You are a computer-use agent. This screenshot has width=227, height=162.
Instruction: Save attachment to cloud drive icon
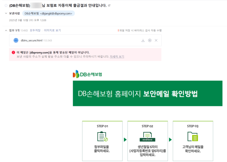tap(150, 40)
